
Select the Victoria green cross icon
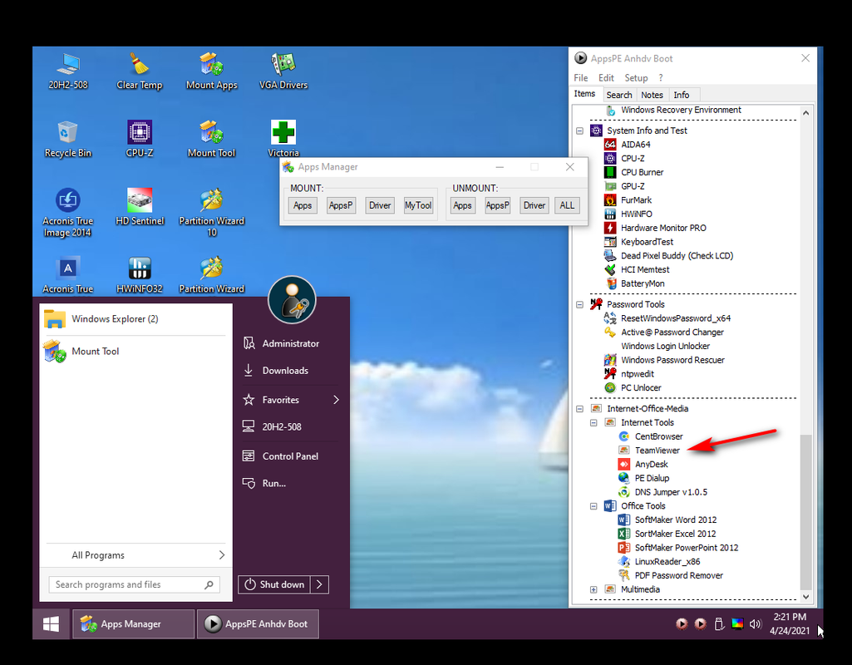pos(283,132)
